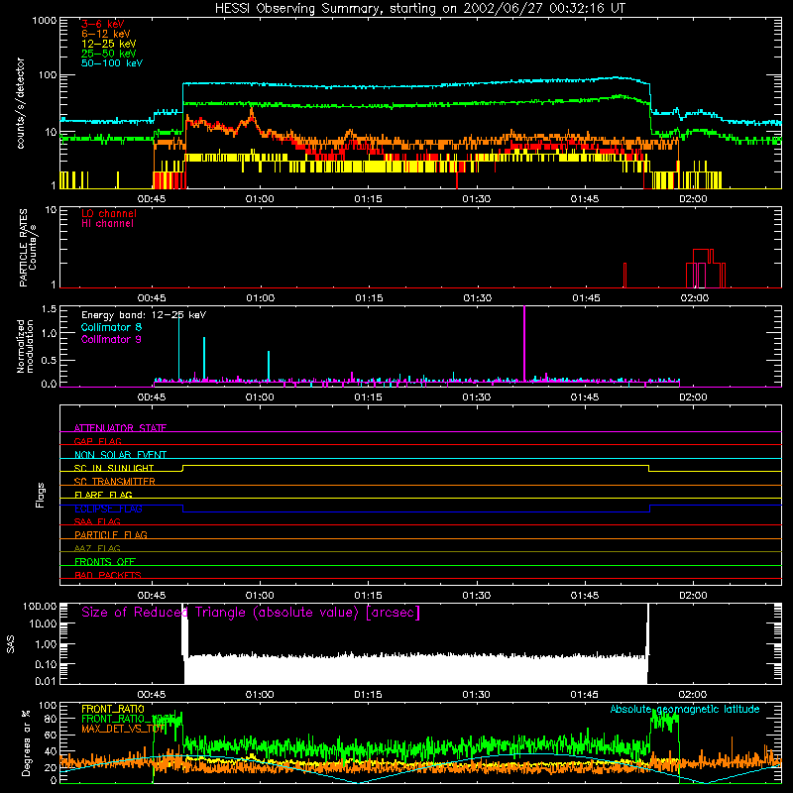
Task: Click the MAX_DET_VS_TOT legend label
Action: click(123, 729)
